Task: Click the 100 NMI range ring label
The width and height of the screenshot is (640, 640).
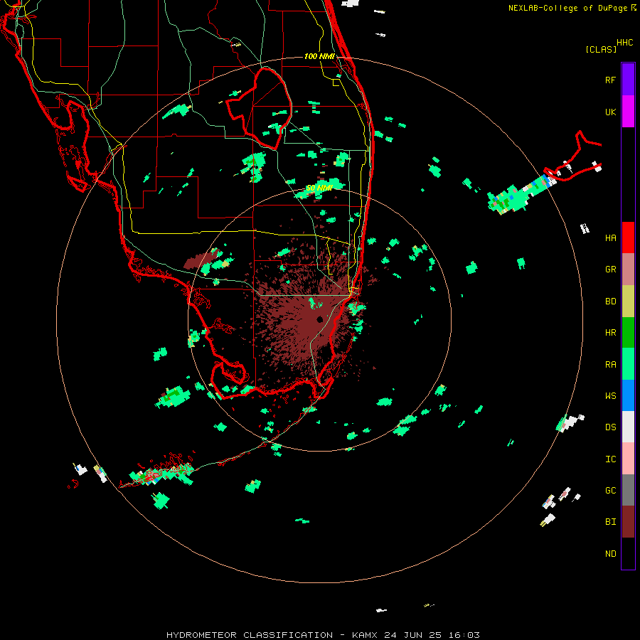Action: point(319,56)
